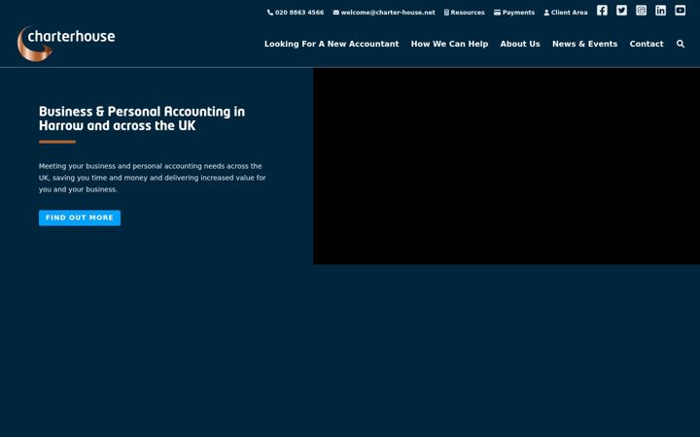Click the search magnifier icon
The image size is (700, 437).
681,44
